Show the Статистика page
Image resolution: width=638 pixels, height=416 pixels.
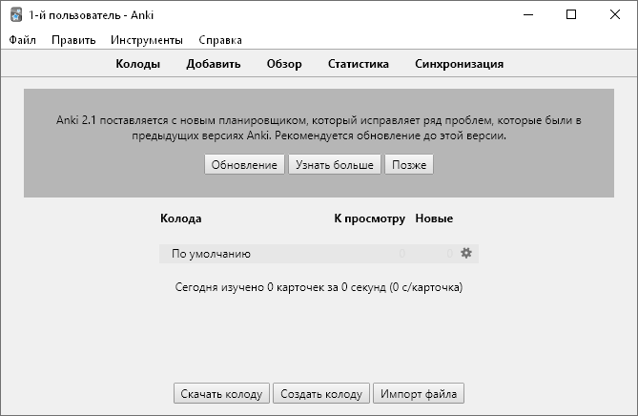click(358, 64)
